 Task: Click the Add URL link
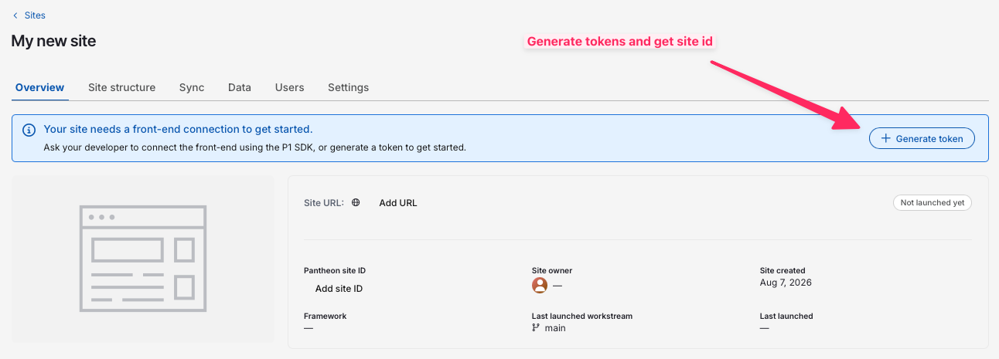click(x=397, y=203)
